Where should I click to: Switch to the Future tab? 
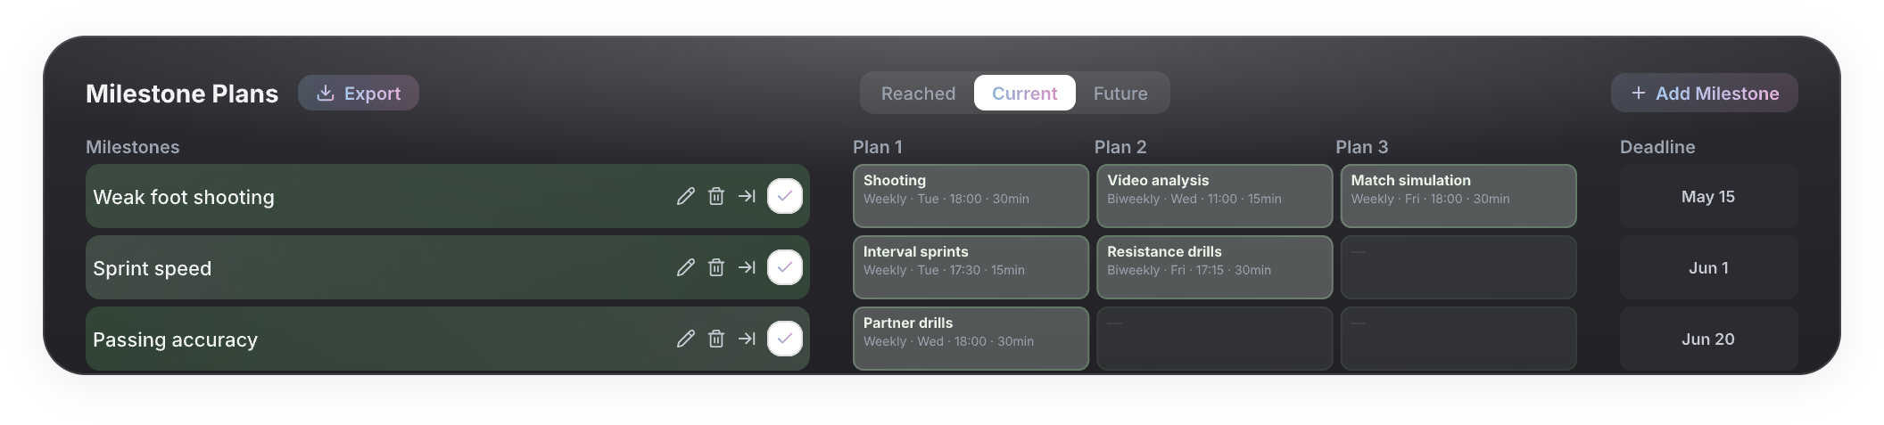coord(1120,93)
